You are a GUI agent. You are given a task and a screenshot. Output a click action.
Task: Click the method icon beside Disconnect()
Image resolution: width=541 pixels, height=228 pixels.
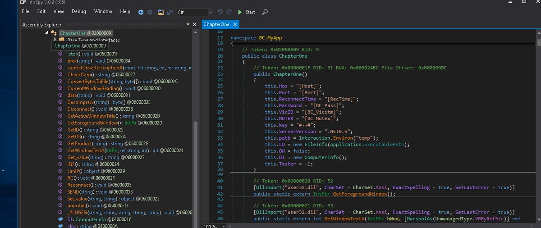(x=60, y=109)
